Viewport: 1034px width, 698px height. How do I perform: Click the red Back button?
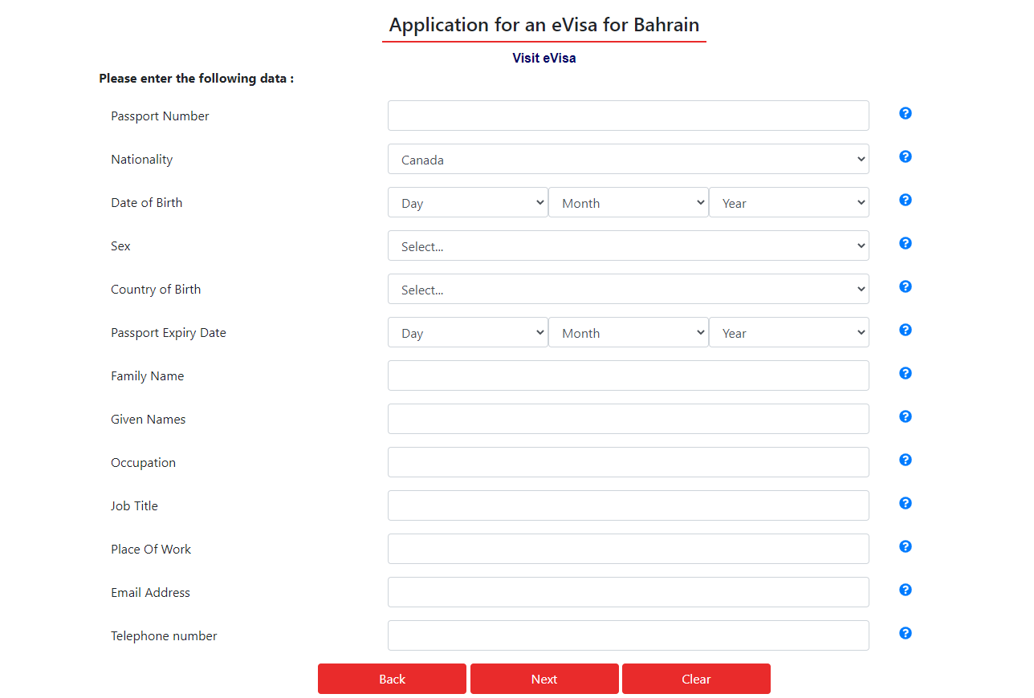[392, 679]
